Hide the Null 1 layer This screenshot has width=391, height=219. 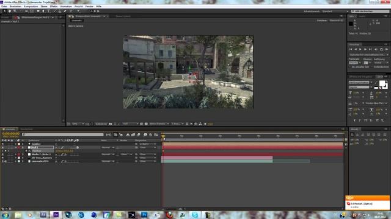pos(2,147)
